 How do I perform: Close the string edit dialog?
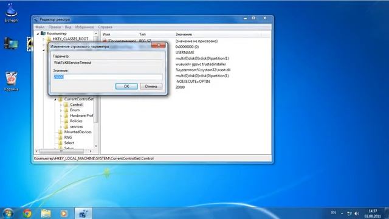159,45
